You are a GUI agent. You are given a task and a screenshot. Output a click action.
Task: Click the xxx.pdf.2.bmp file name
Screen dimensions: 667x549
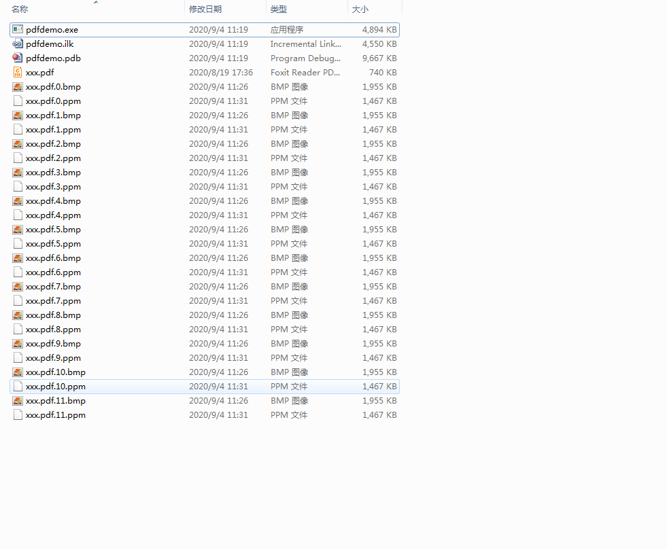coord(53,144)
